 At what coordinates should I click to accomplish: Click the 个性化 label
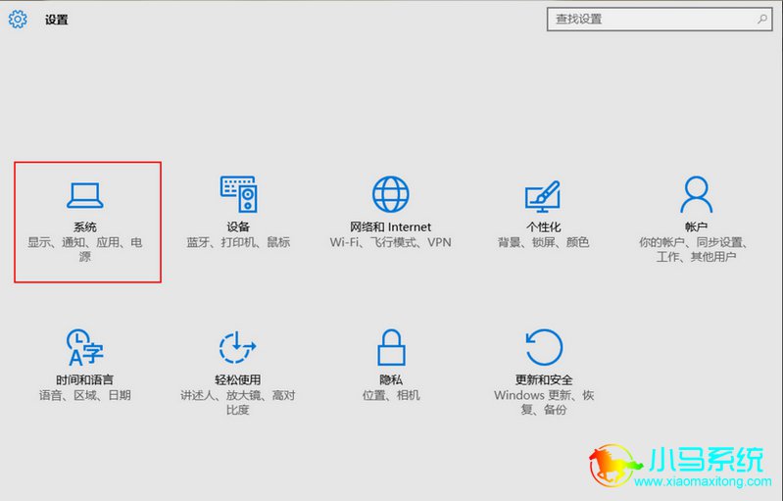tap(543, 226)
